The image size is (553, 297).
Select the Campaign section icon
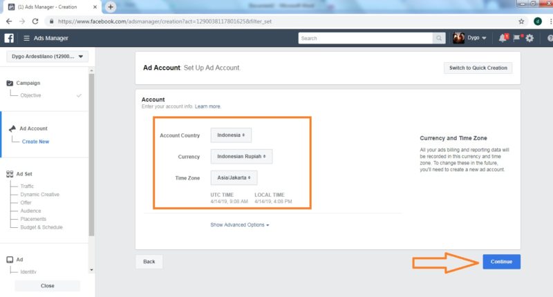click(x=10, y=83)
